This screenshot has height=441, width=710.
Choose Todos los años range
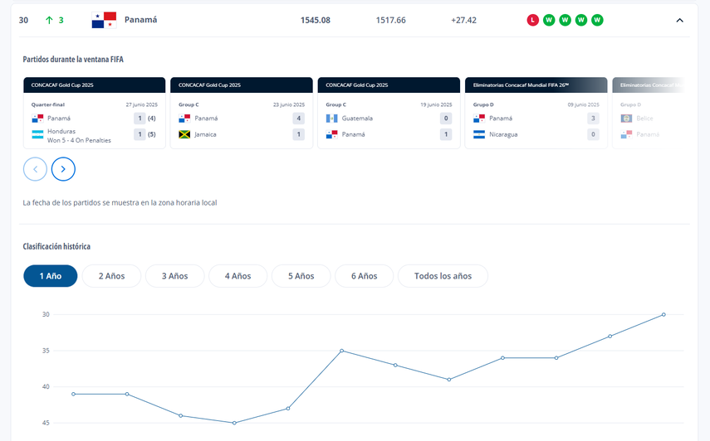pos(443,276)
